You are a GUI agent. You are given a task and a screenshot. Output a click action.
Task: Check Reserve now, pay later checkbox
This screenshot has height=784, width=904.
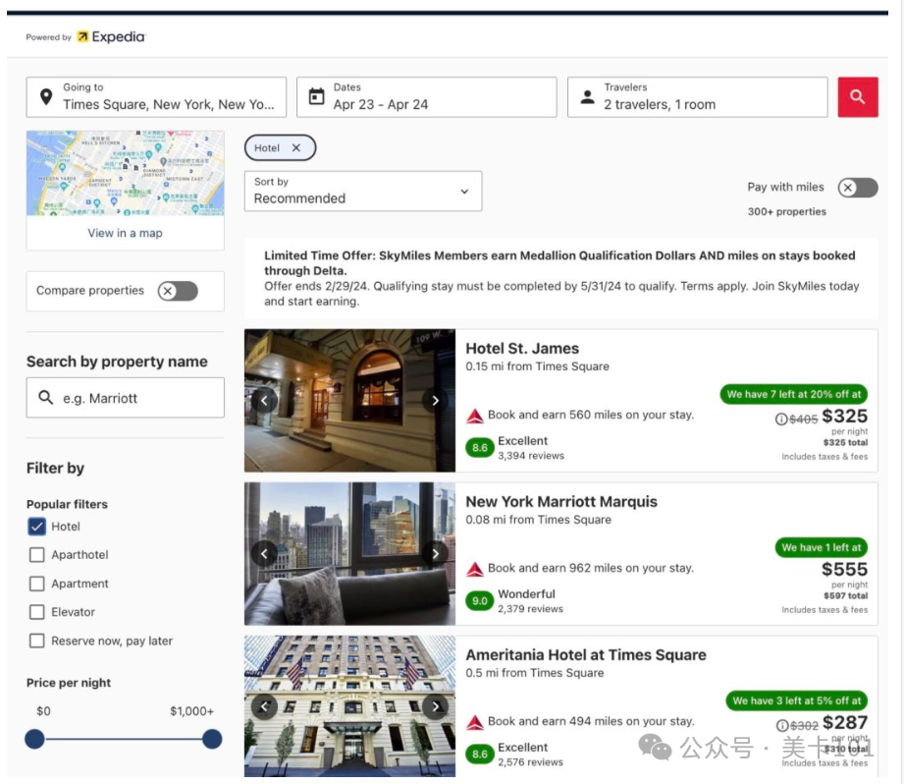[x=37, y=641]
